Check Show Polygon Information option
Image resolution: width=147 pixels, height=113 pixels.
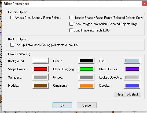71,24
